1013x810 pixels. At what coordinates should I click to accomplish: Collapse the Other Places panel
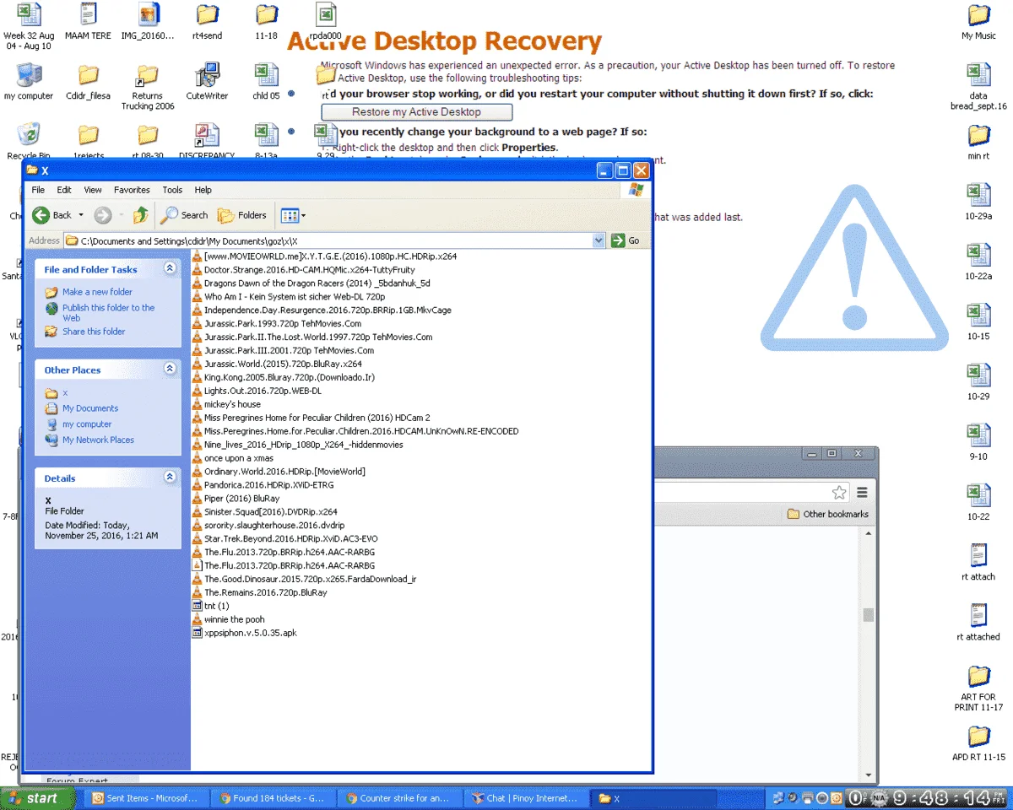[170, 369]
